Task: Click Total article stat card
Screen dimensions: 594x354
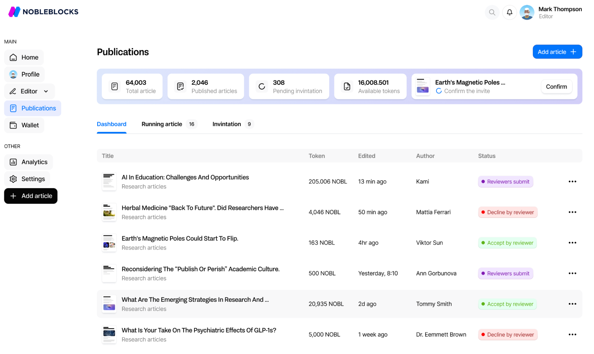Action: 132,86
